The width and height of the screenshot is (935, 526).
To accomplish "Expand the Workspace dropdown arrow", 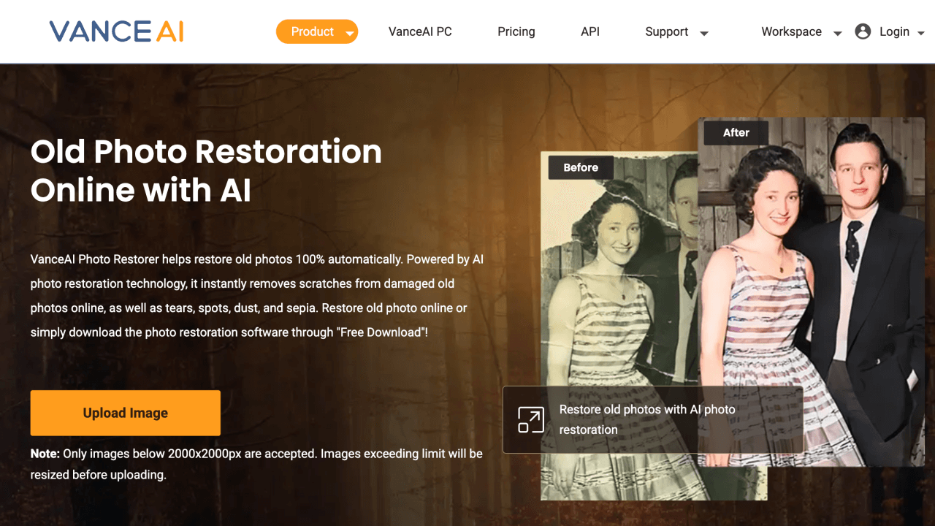I will tap(838, 33).
